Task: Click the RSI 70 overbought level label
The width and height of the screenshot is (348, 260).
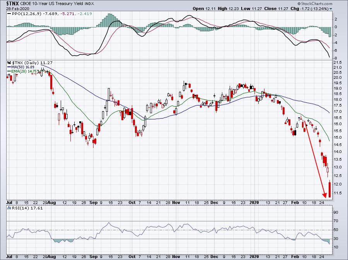Action: 336,221
